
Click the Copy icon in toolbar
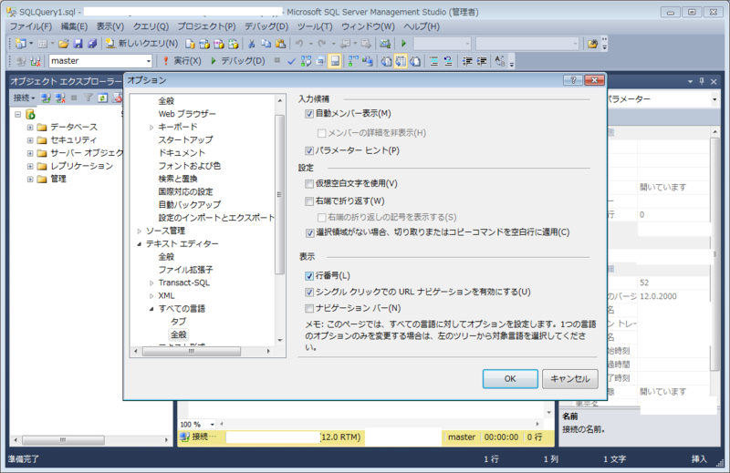click(266, 44)
